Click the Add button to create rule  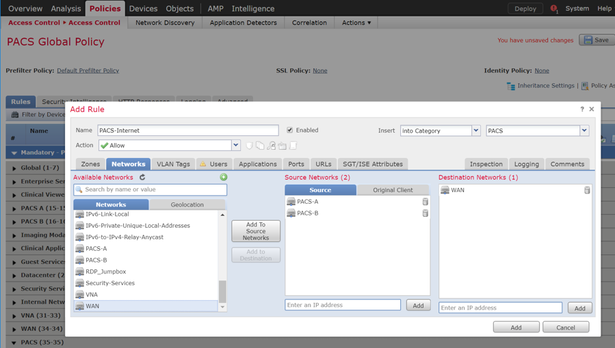click(x=516, y=327)
